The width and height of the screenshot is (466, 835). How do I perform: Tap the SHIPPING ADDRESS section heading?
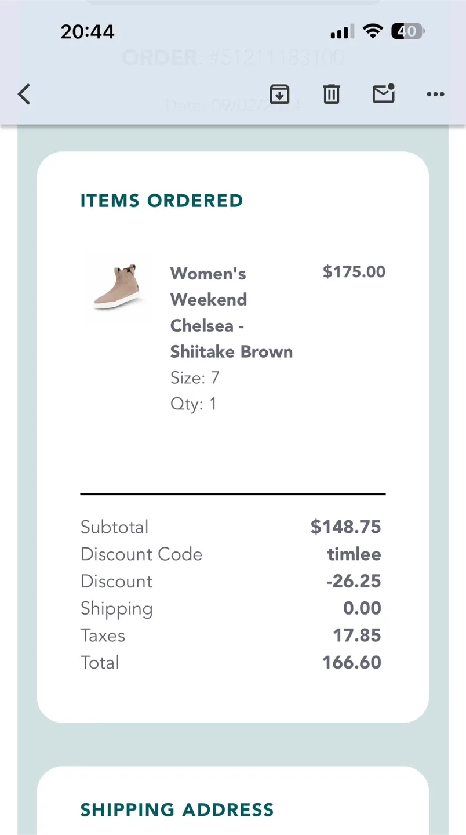point(177,809)
